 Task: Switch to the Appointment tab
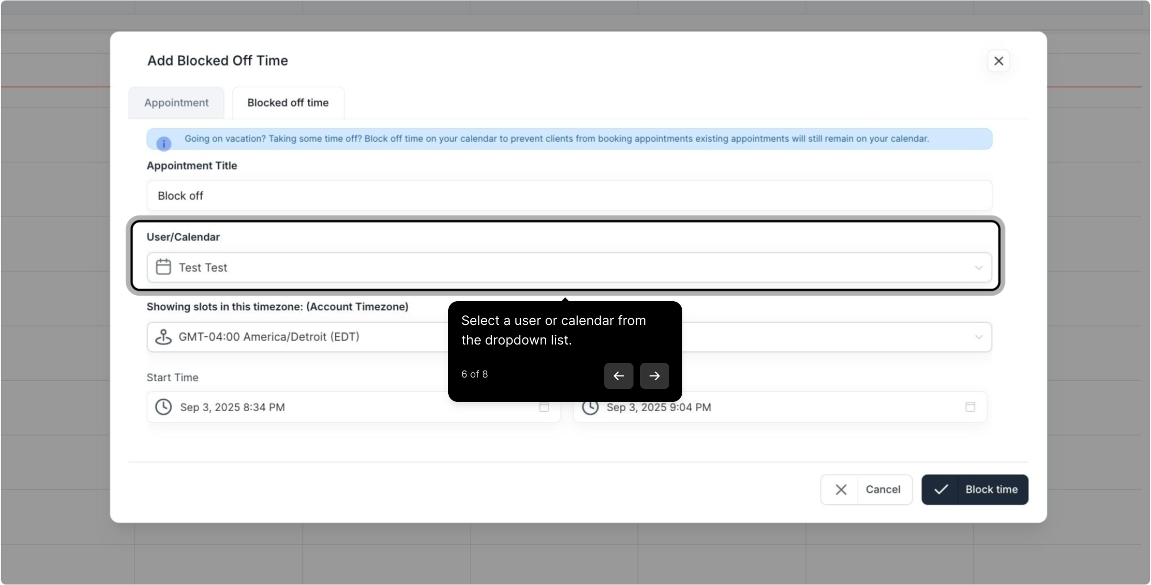click(x=176, y=103)
